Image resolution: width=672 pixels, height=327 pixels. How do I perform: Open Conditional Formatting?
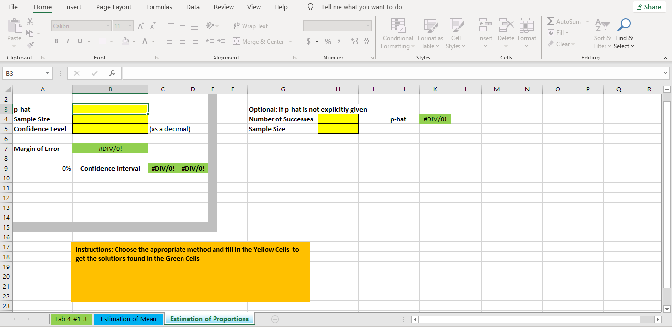point(397,33)
